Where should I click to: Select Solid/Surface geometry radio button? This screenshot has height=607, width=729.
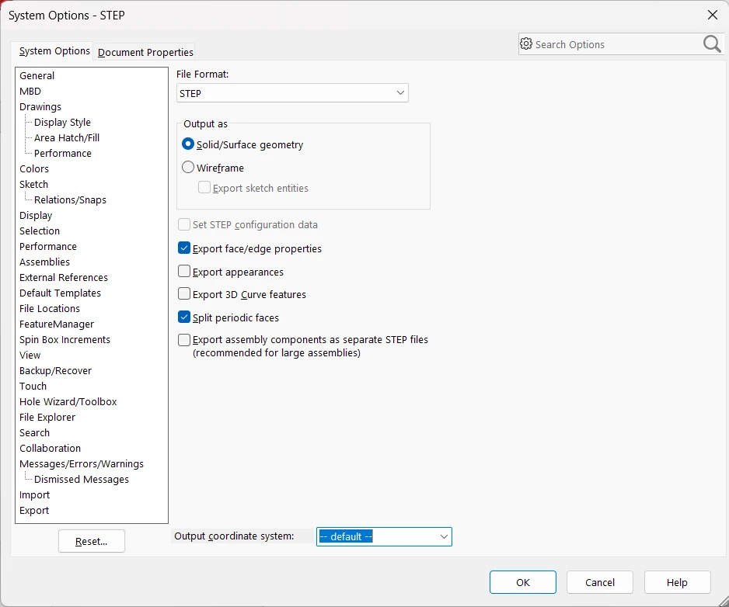pos(188,144)
